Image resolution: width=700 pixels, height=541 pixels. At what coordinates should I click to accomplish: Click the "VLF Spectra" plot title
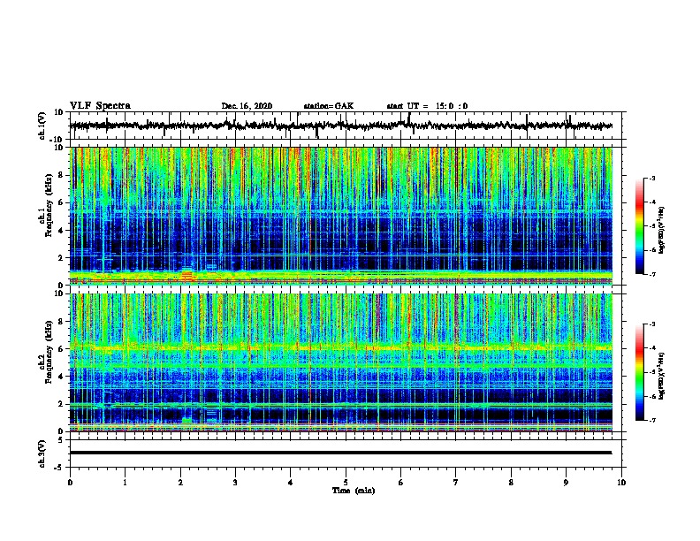(100, 106)
